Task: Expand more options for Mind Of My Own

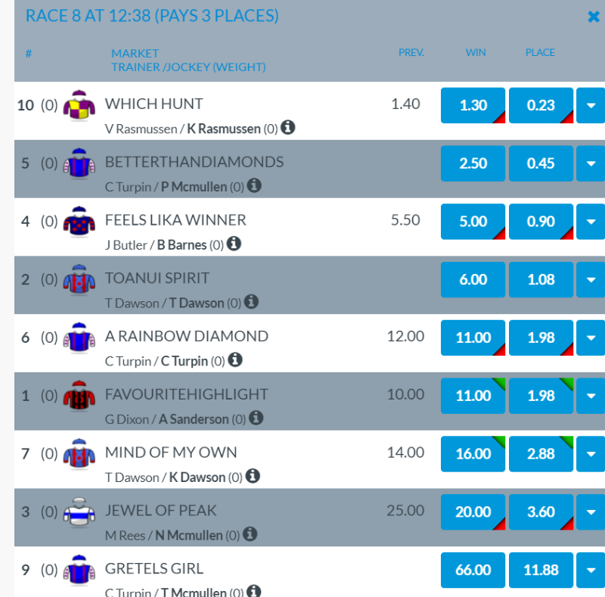Action: (591, 454)
